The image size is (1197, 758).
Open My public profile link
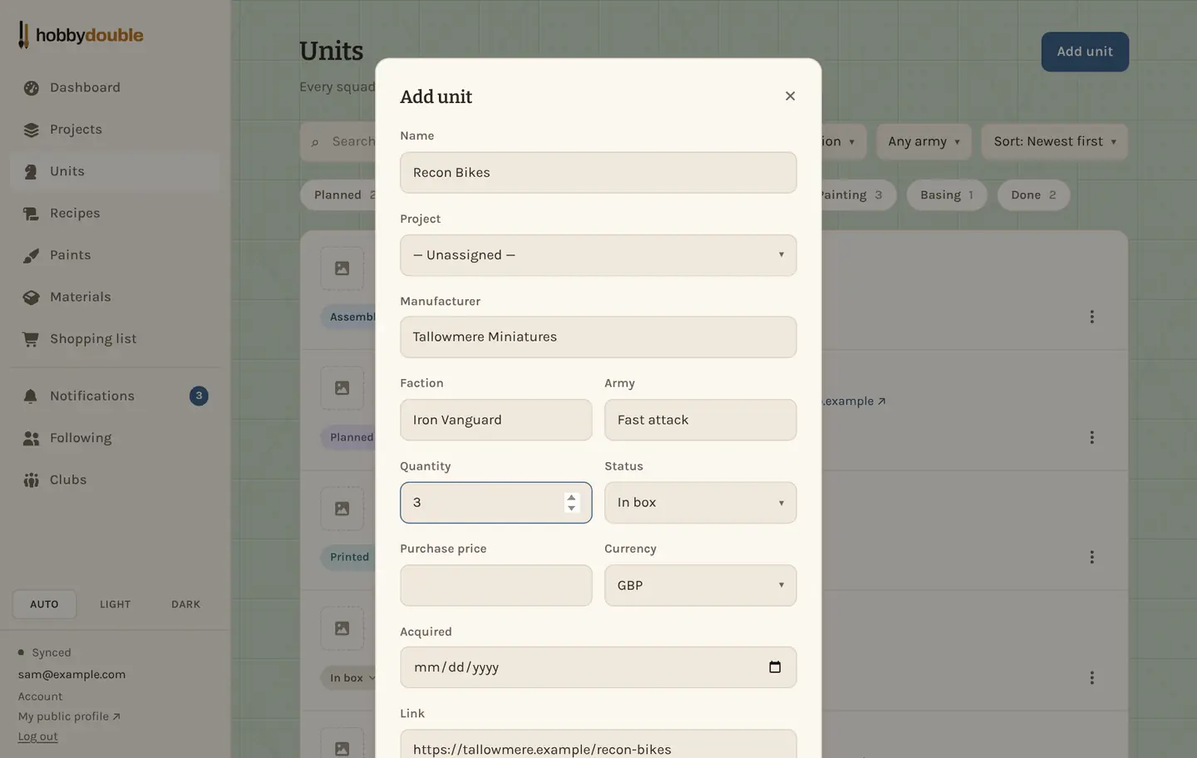pos(69,716)
